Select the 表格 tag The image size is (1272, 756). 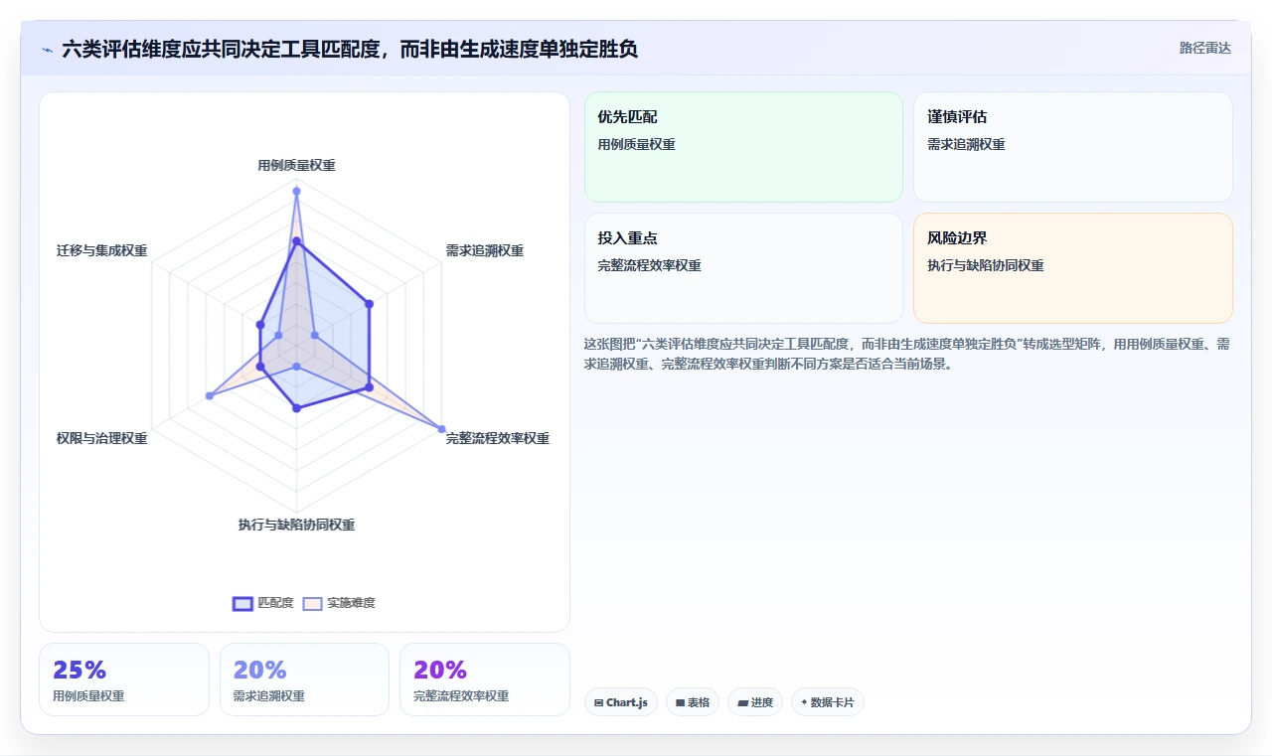tap(693, 702)
